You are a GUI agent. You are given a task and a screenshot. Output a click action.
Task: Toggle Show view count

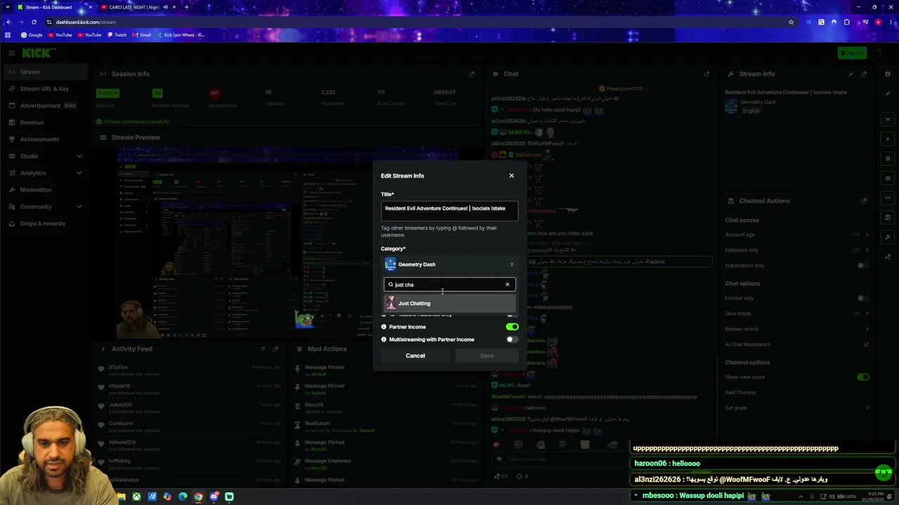863,377
